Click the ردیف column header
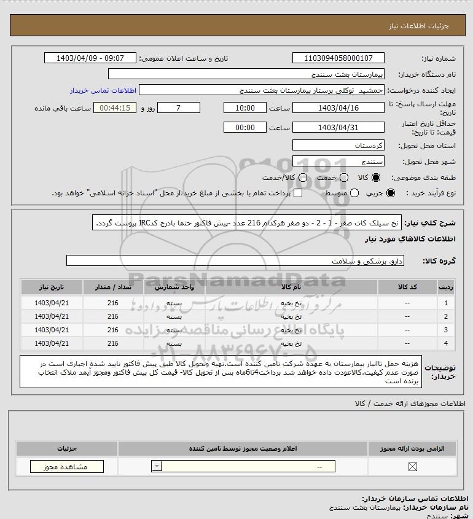 (446, 287)
